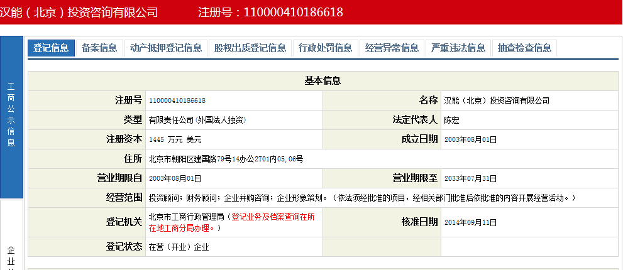Go to the 股权出质登记信息 tab
Viewport: 623px width, 270px height.
[250, 48]
